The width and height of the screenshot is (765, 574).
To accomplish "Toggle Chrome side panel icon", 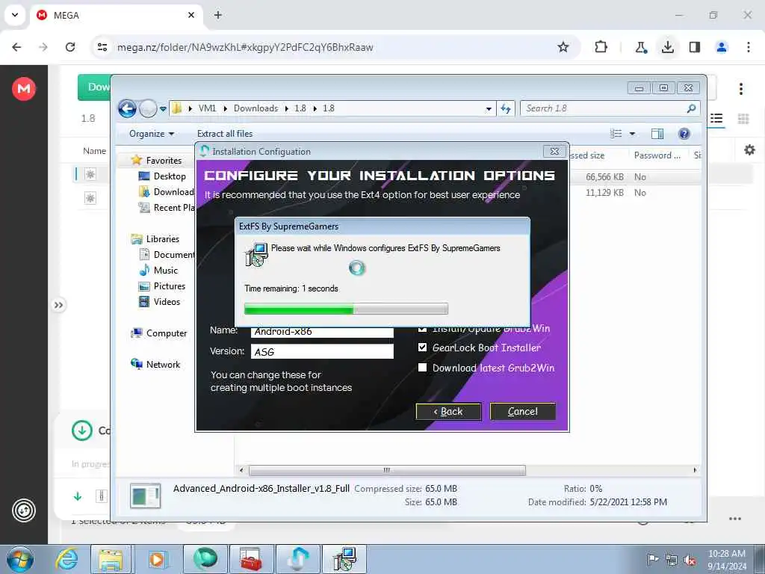I will pyautogui.click(x=694, y=47).
